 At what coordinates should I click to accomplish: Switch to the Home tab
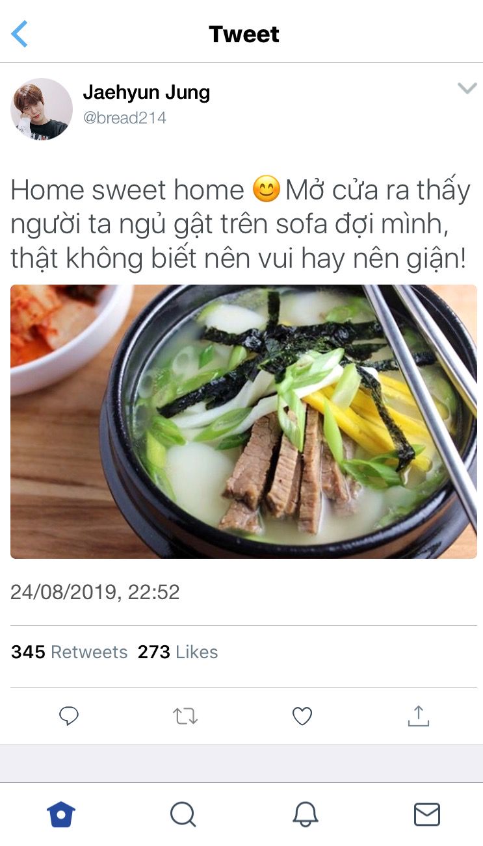click(61, 814)
